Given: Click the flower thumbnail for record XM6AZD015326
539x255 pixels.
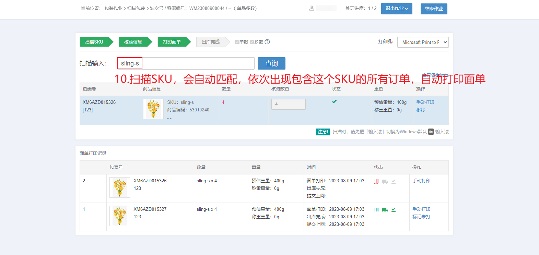Looking at the screenshot, I should pos(120,187).
